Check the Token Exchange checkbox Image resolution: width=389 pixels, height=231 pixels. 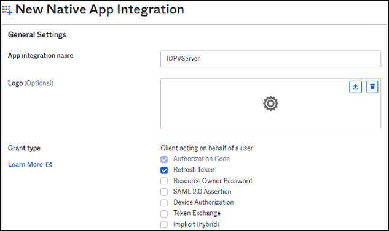(x=164, y=213)
